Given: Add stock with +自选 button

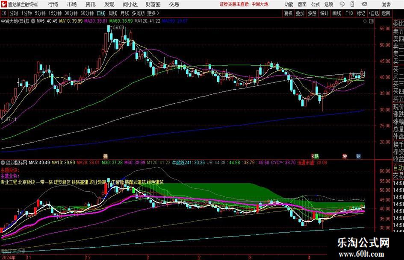Looking at the screenshot, I should click(x=373, y=13).
